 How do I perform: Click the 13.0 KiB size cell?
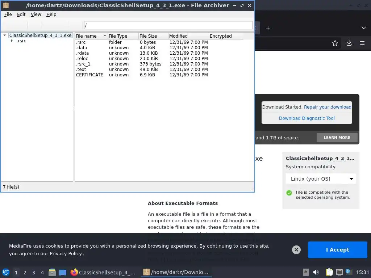coord(149,53)
